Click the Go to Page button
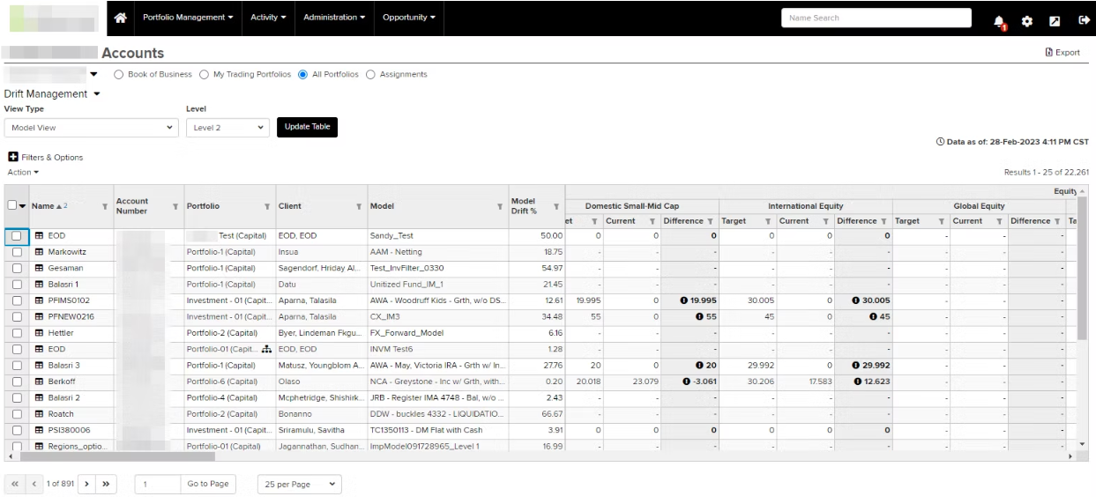The height and width of the screenshot is (504, 1096). [208, 485]
